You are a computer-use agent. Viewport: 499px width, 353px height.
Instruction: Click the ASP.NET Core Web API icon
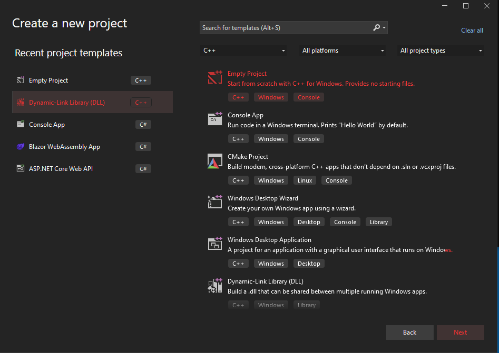pyautogui.click(x=21, y=168)
